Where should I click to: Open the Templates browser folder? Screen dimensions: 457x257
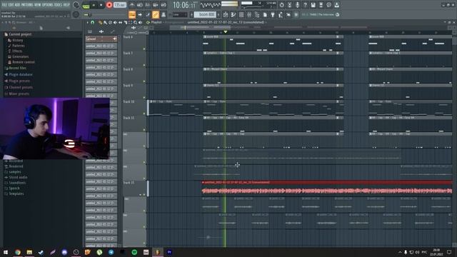click(x=14, y=193)
